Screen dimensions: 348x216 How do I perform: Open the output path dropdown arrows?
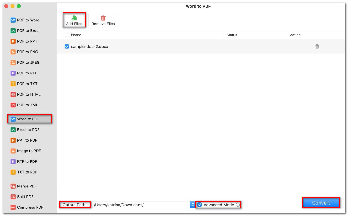pos(193,205)
